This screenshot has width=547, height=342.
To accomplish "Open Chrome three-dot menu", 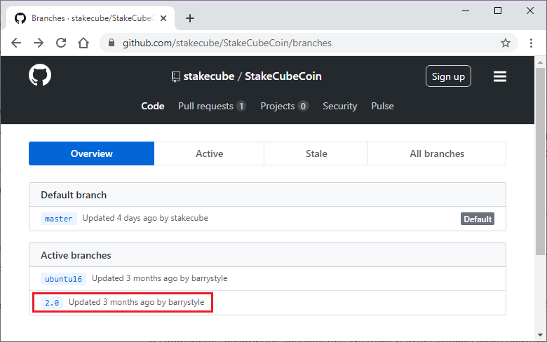I will [x=531, y=43].
